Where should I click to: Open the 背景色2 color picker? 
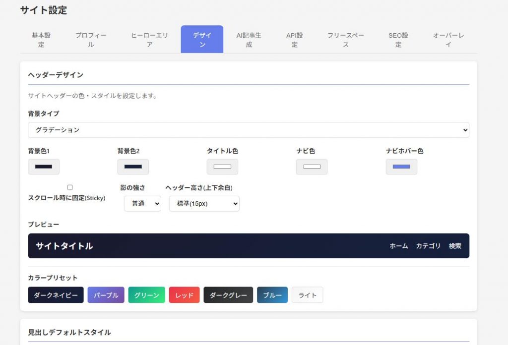tap(133, 167)
